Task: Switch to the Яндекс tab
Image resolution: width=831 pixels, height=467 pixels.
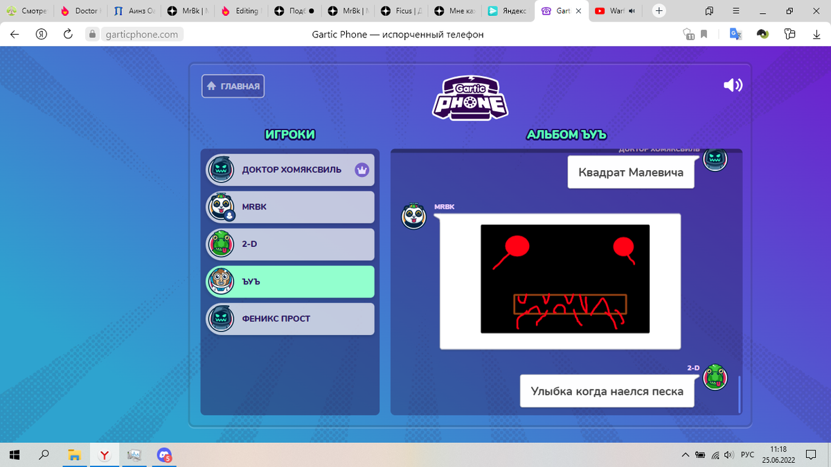Action: [508, 11]
